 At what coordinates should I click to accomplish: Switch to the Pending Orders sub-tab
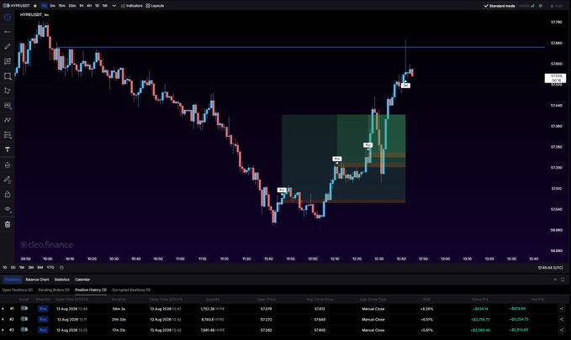(54, 290)
